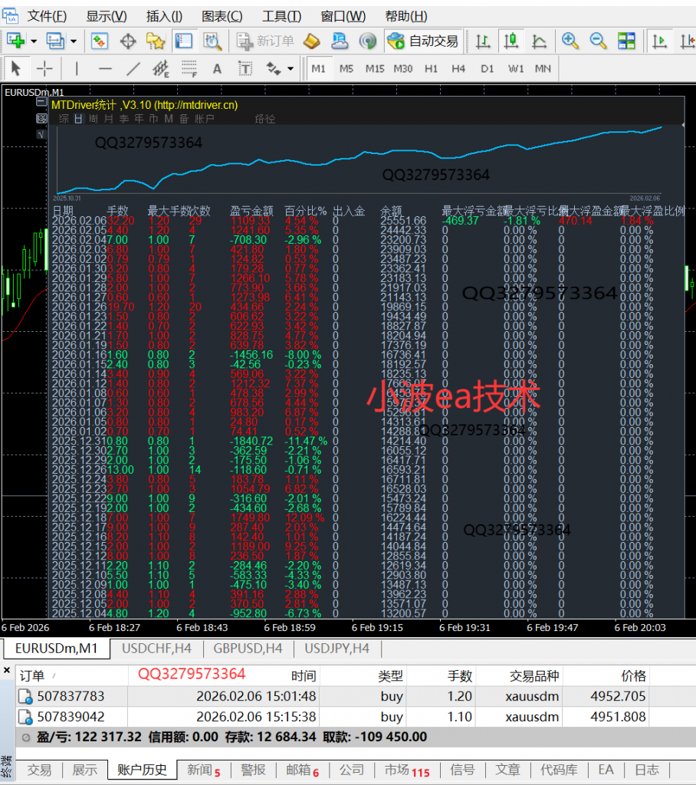Screen dimensions: 696x785
Task: Open the 工具(T) menu
Action: (x=281, y=16)
